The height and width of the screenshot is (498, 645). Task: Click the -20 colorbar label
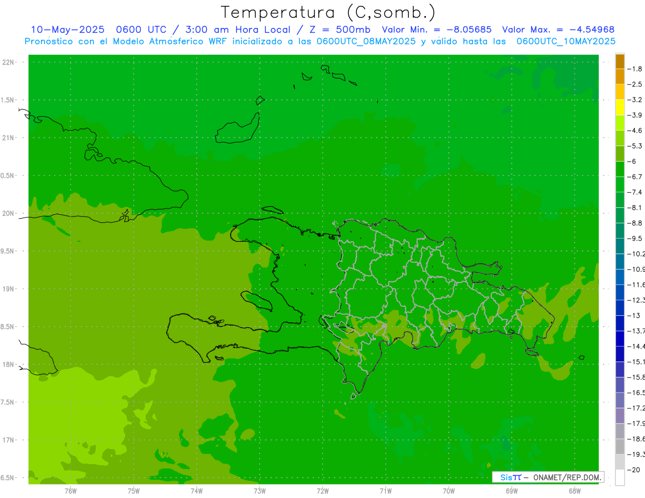[x=634, y=470]
